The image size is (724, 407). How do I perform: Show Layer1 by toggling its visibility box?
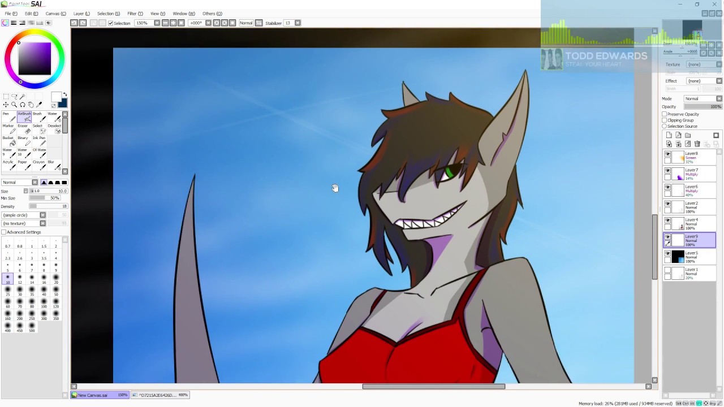(667, 270)
